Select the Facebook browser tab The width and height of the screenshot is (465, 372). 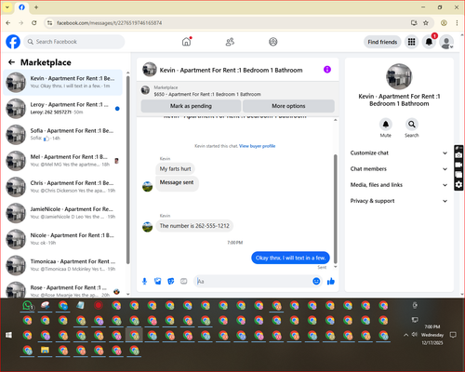click(21, 7)
